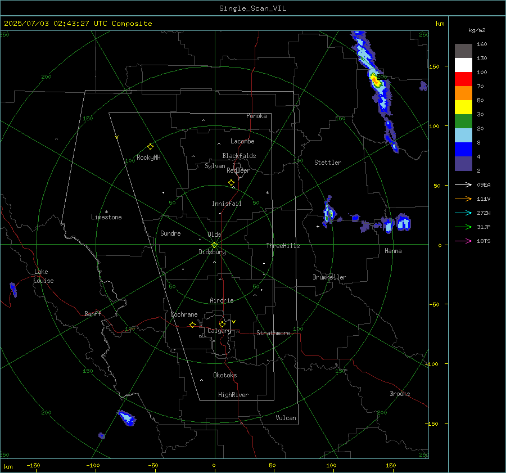Click the kg/m2 legend unit label
The width and height of the screenshot is (506, 473).
coord(477,30)
